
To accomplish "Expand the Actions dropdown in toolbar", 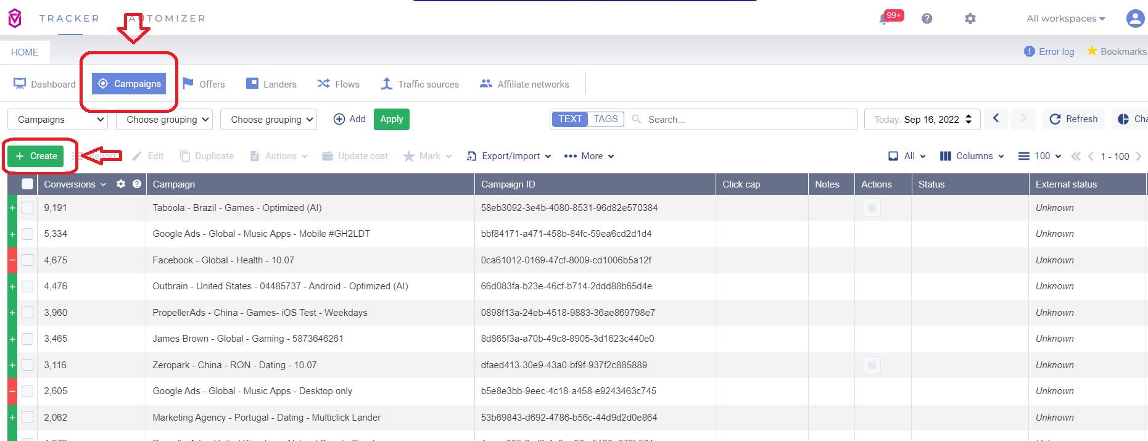I will tap(278, 156).
